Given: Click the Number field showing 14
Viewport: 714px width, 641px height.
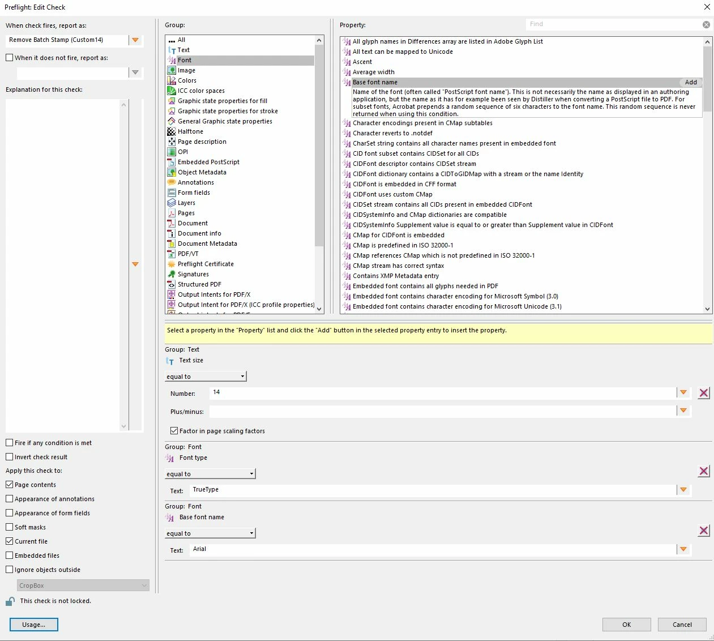Looking at the screenshot, I should [x=443, y=392].
